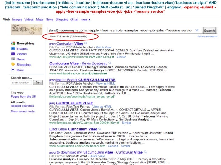
Task: Open Gmail from top navigation
Action: coord(74,20)
